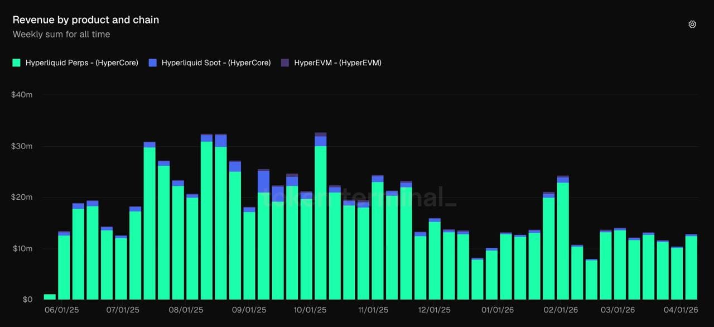Toggle Hyperliquid Spot blue legend swatch
Screen dimensions: 714x327
[x=153, y=63]
